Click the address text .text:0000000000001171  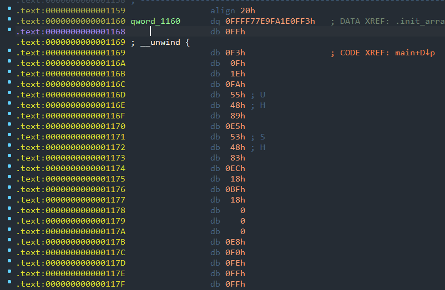pos(70,137)
